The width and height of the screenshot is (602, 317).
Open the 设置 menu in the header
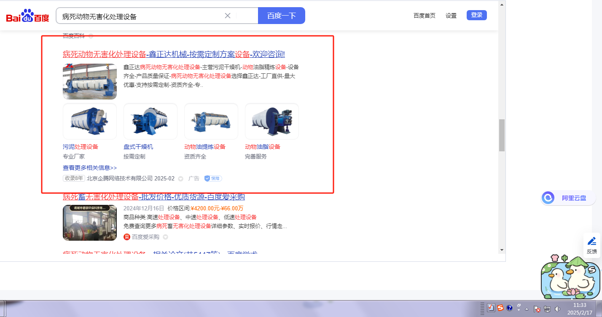451,16
